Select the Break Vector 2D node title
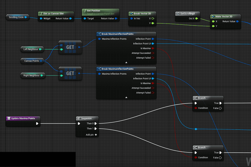Viewport: 251px width, 167px height. pyautogui.click(x=142, y=13)
